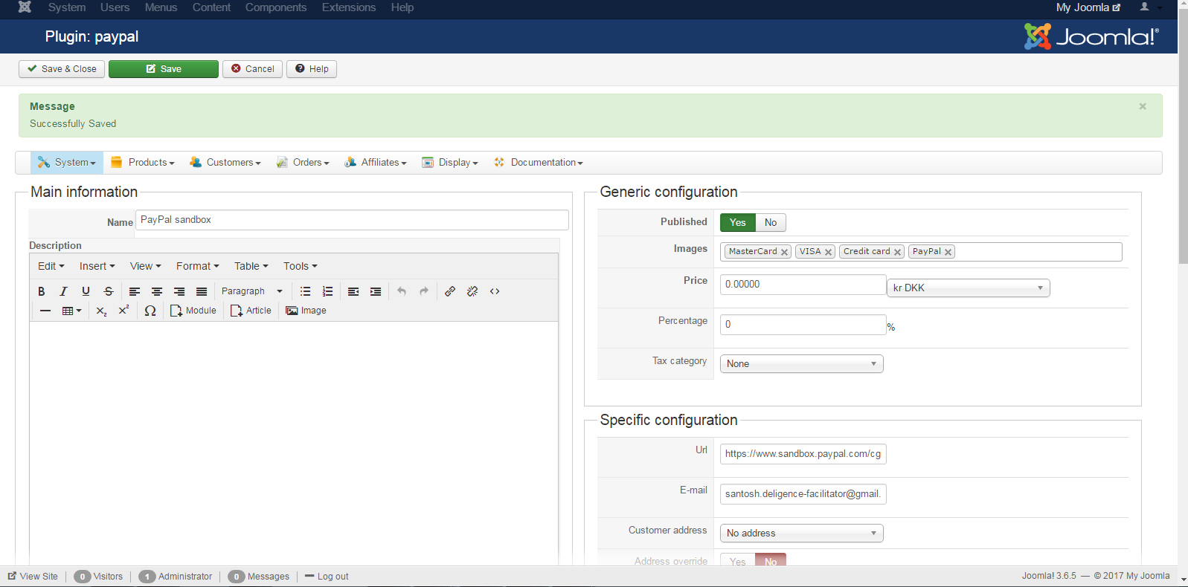Screen dimensions: 1188x587
Task: Click the Save & Close button
Action: [62, 69]
